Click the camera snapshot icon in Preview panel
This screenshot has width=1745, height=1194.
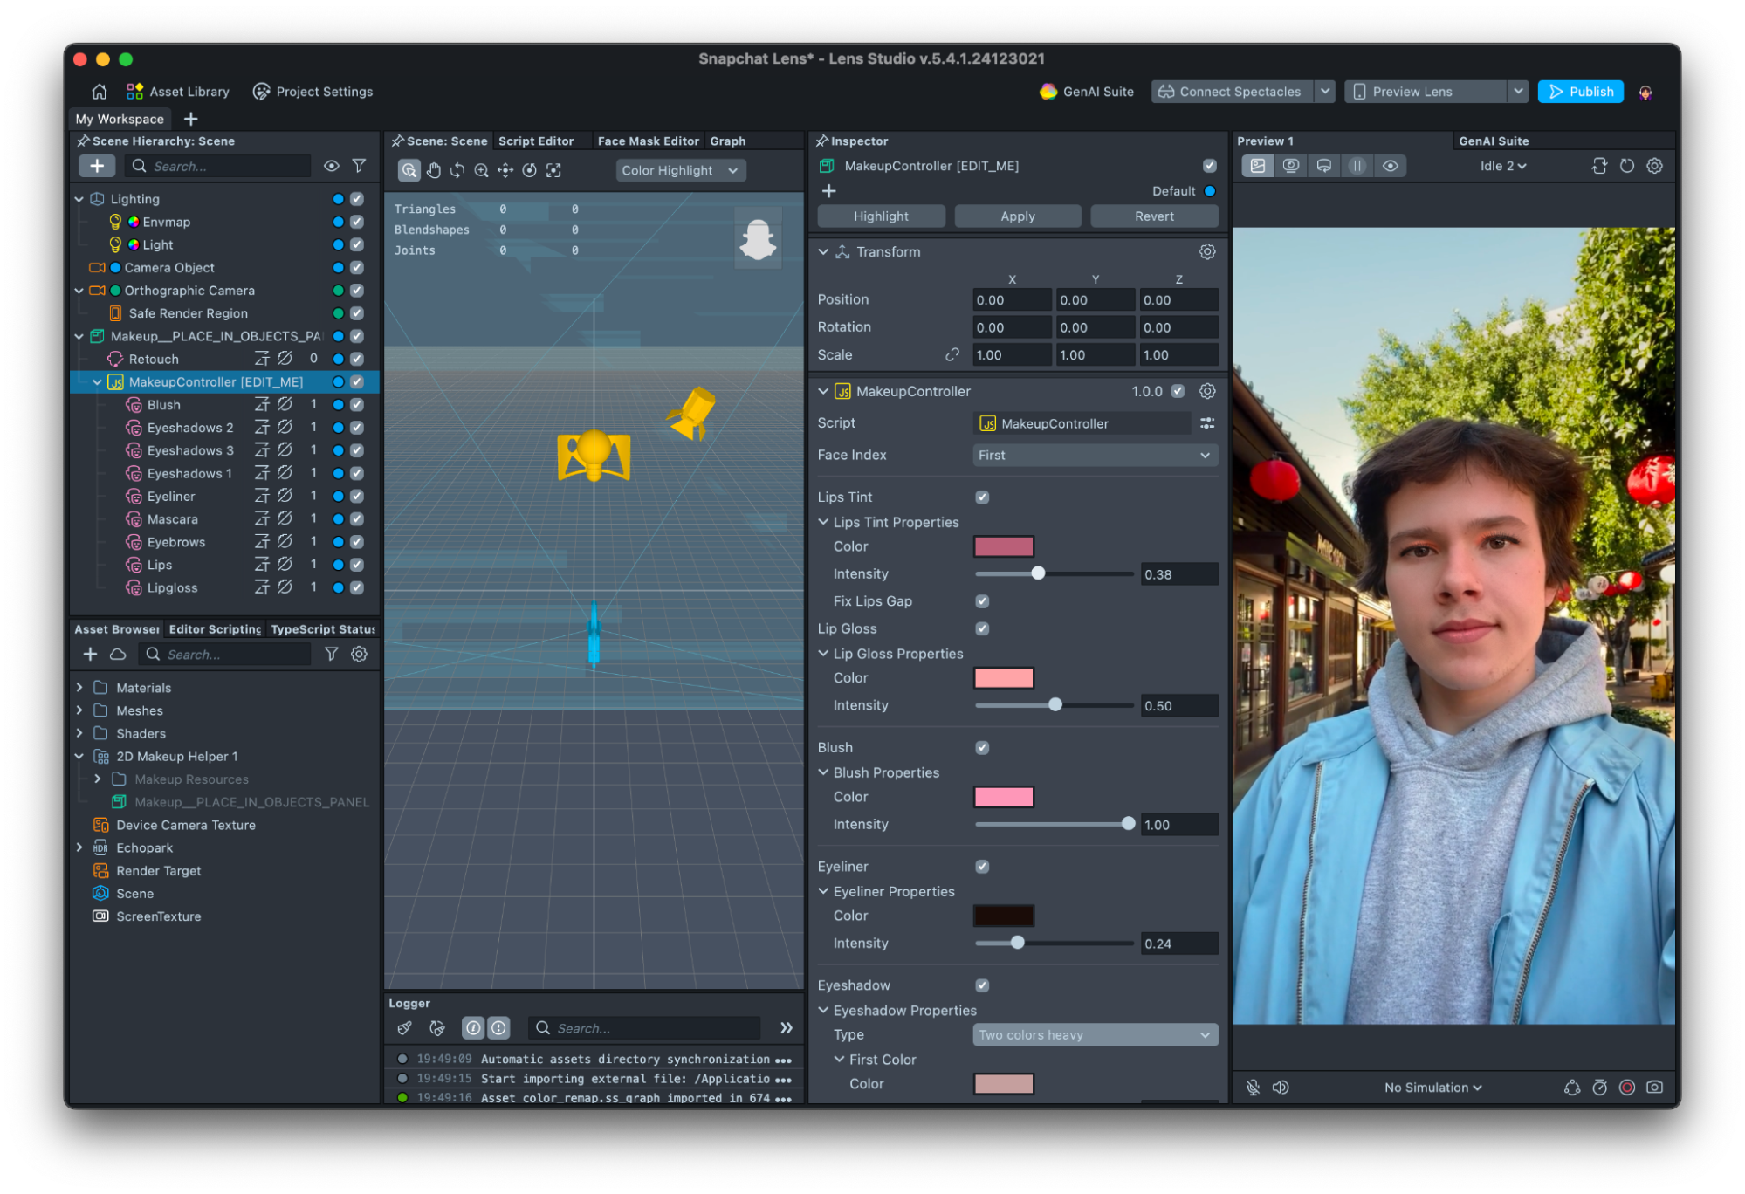click(1654, 1087)
